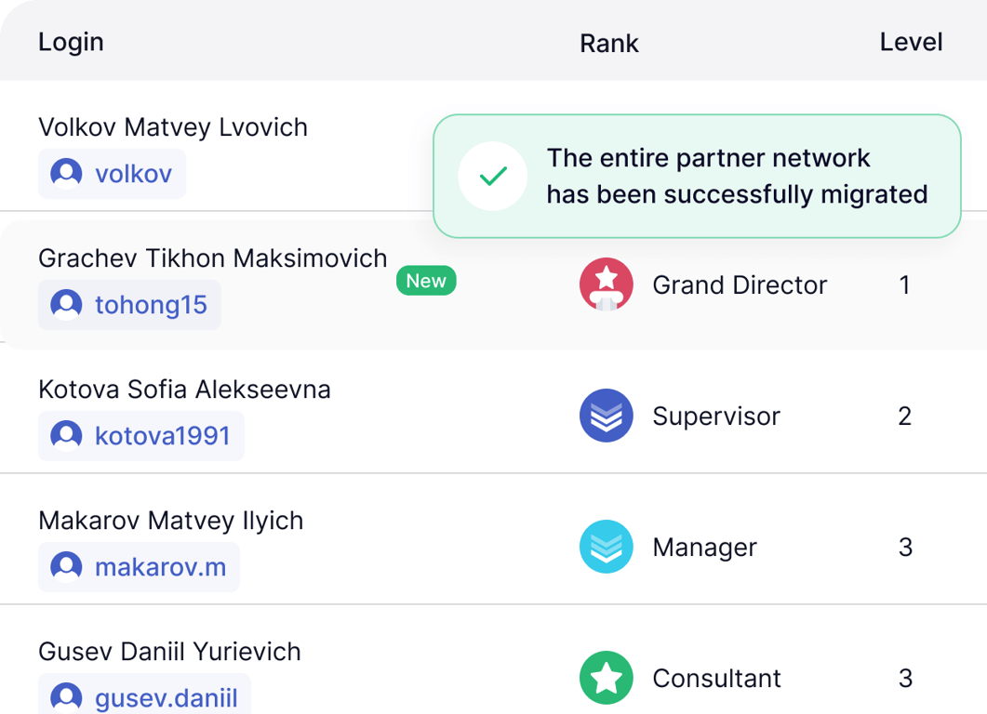
Task: Click the green checkmark success icon
Action: point(492,176)
